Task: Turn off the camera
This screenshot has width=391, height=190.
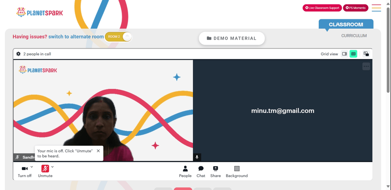Action: click(x=25, y=172)
